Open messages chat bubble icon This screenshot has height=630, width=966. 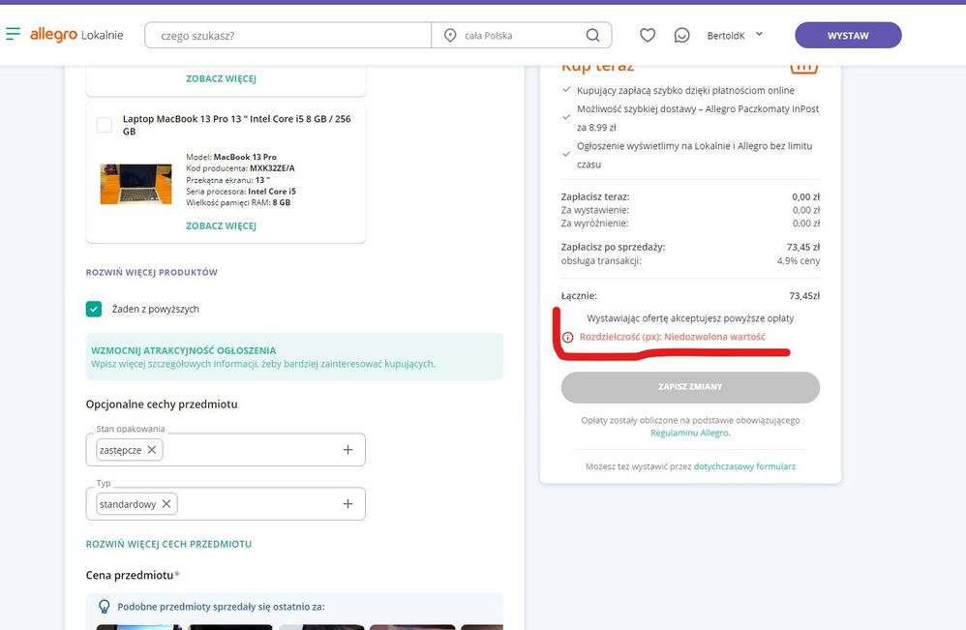682,36
